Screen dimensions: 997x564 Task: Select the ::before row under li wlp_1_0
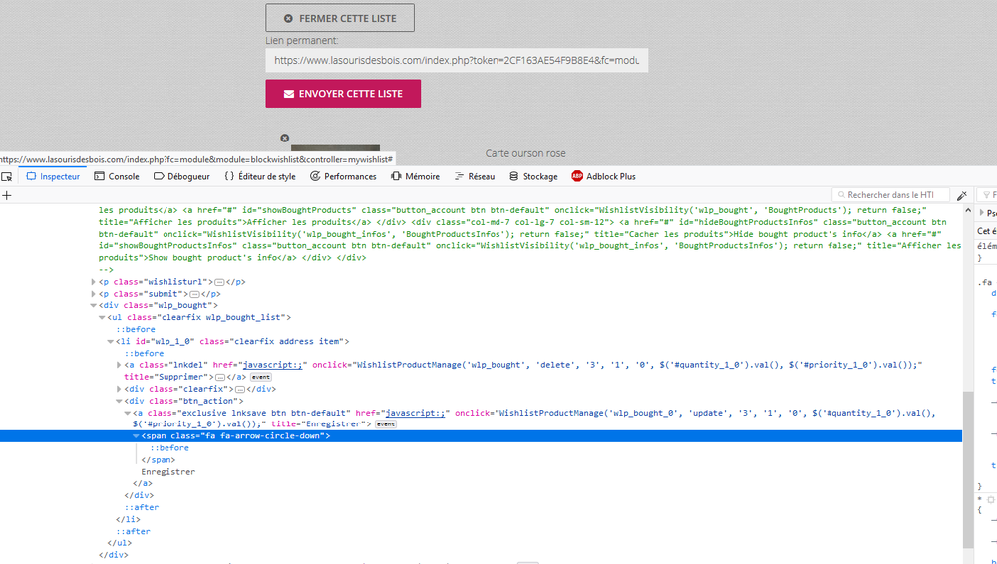click(x=144, y=354)
